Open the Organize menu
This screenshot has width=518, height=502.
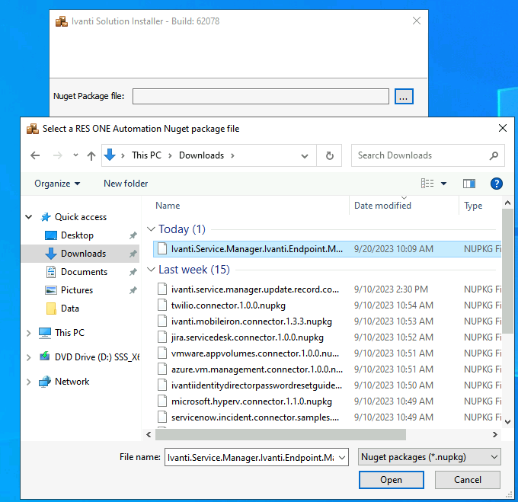coord(57,184)
